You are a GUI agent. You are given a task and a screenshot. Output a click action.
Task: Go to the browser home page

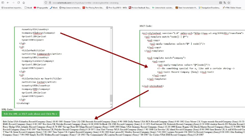point(24,3)
